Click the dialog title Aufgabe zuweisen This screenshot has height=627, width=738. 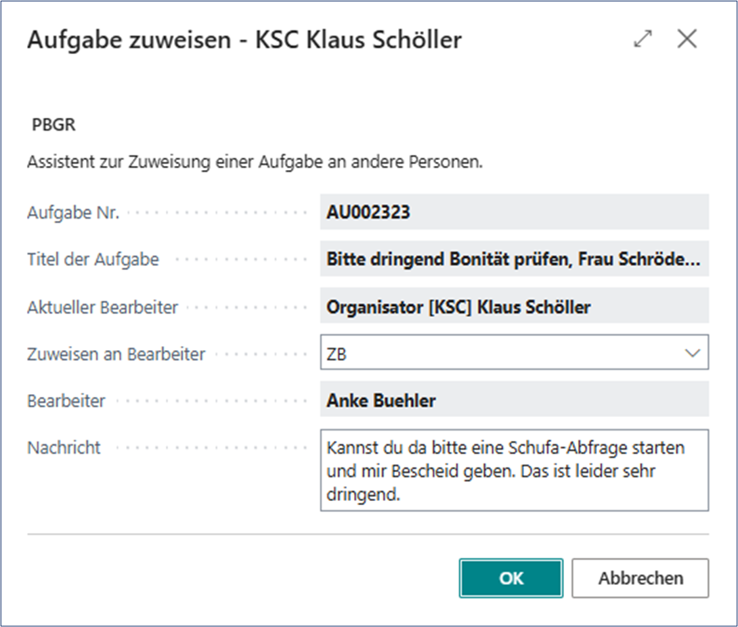244,40
